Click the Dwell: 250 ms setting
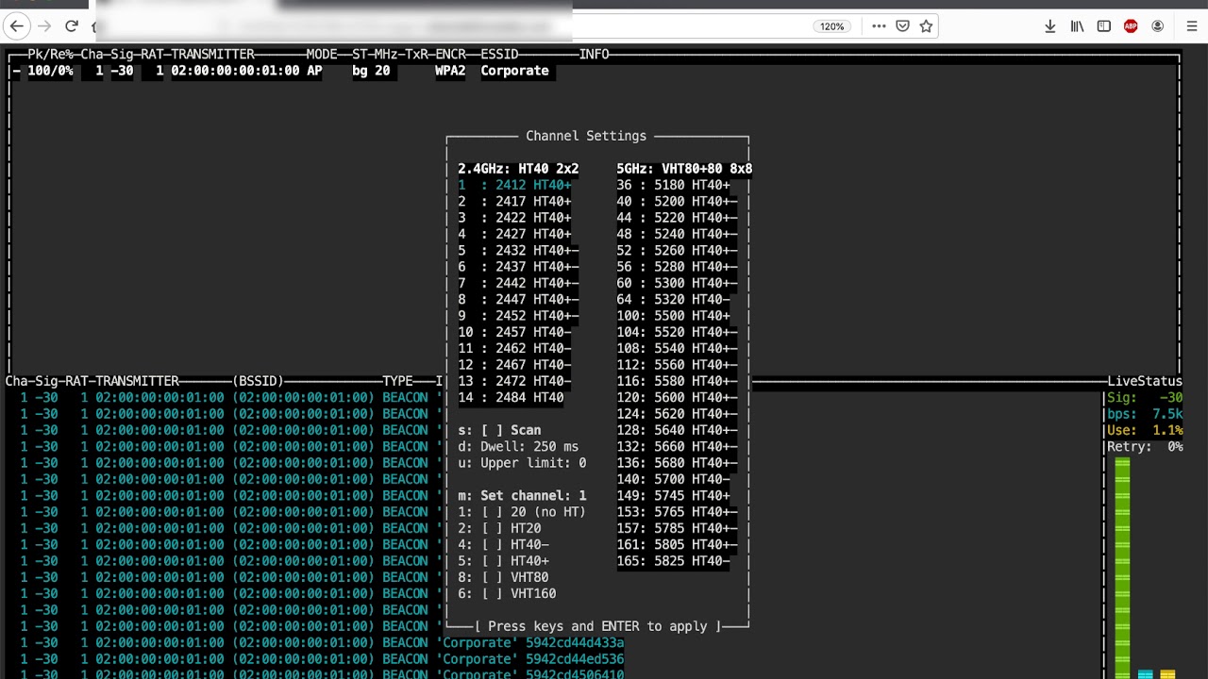The image size is (1208, 679). [x=518, y=446]
